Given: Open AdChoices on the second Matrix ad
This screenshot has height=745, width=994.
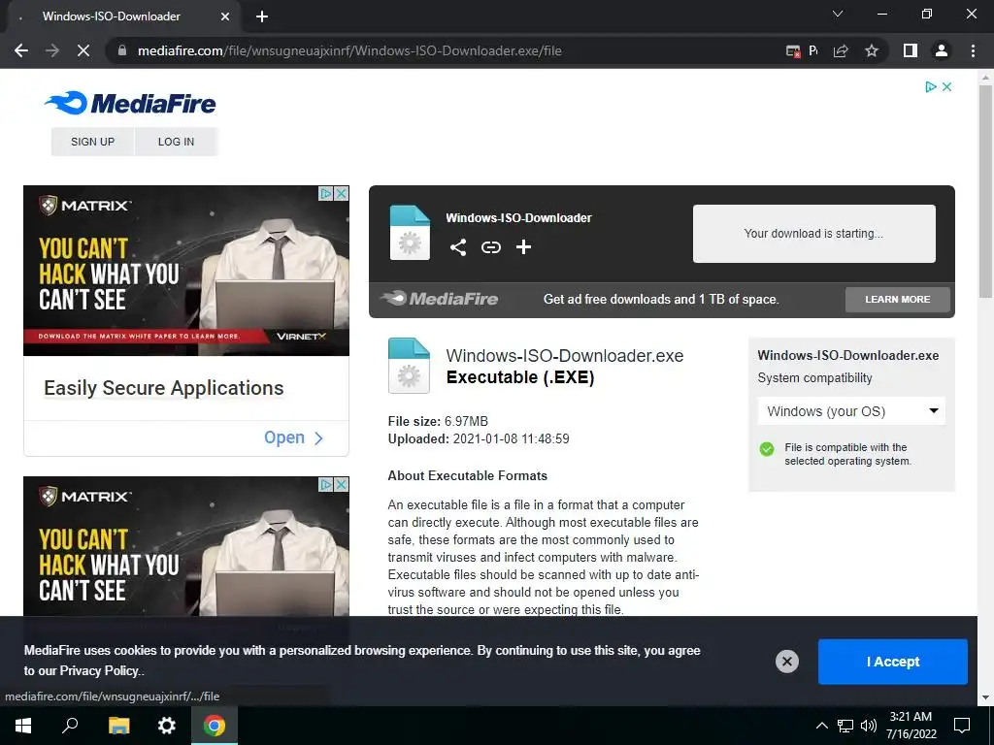Looking at the screenshot, I should (326, 485).
